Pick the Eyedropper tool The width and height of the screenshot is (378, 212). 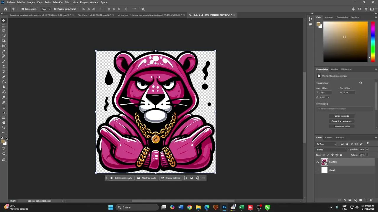(x=4, y=51)
